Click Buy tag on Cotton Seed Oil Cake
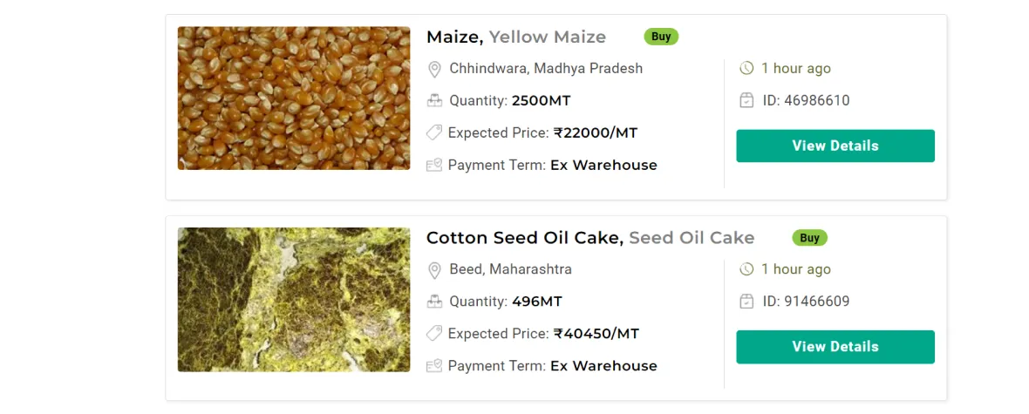 point(809,238)
